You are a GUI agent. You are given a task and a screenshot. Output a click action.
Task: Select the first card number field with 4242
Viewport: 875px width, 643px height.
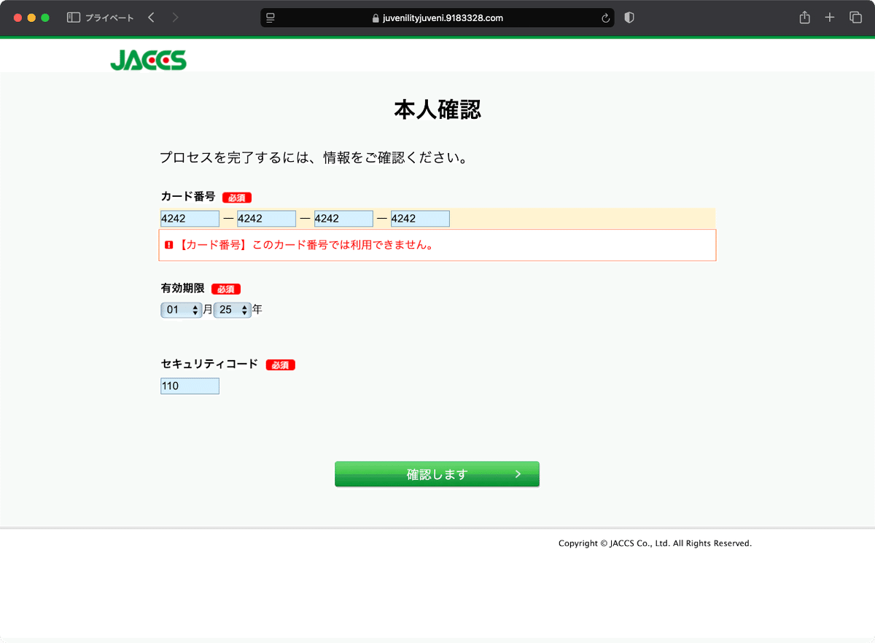coord(190,218)
